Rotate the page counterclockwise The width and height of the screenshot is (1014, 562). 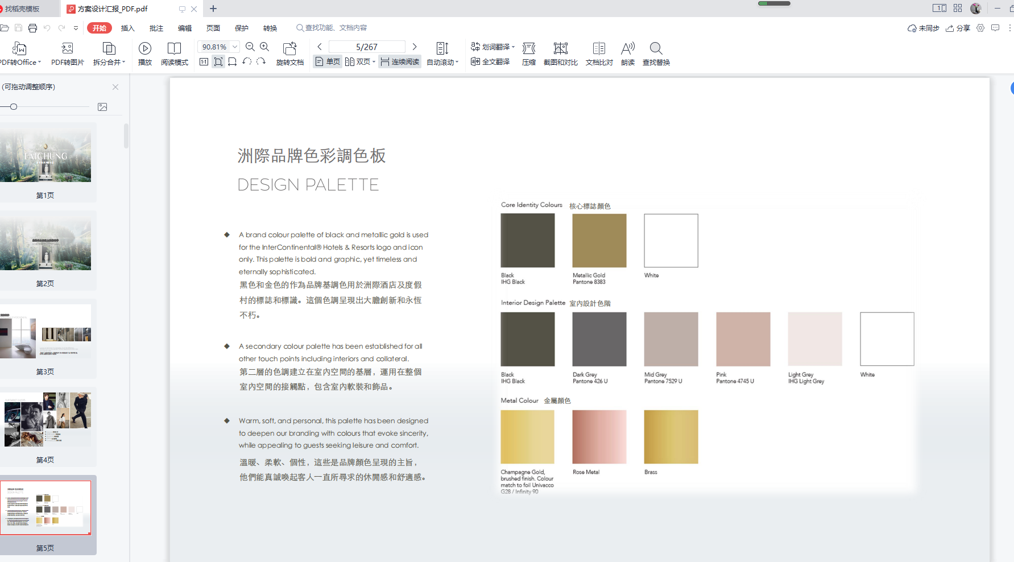pos(247,61)
